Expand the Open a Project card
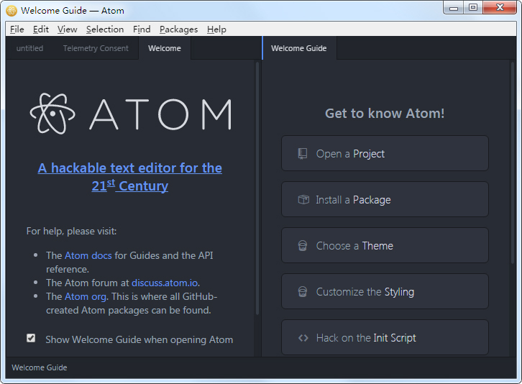Viewport: 522px width, 384px height. click(x=385, y=153)
